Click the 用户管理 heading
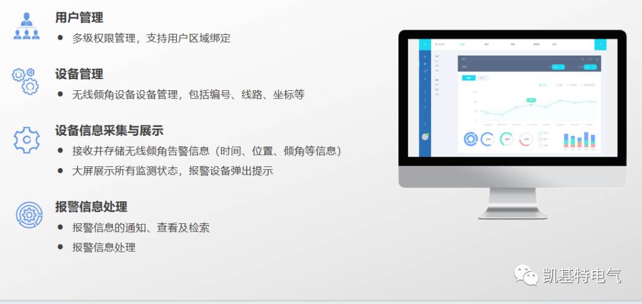Viewport: 642px width, 304px height. point(79,18)
